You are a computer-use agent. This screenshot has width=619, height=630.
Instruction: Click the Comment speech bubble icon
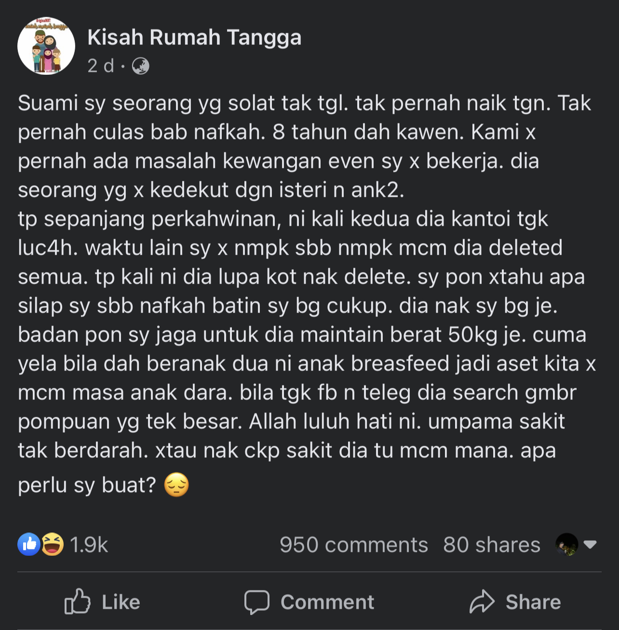(x=256, y=602)
